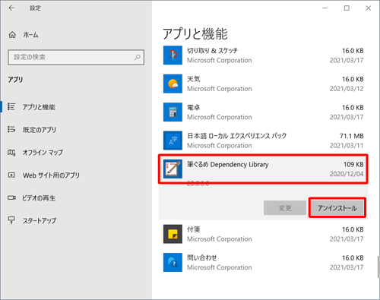Click the 109 KB size value
This screenshot has height=300, width=380.
point(353,165)
